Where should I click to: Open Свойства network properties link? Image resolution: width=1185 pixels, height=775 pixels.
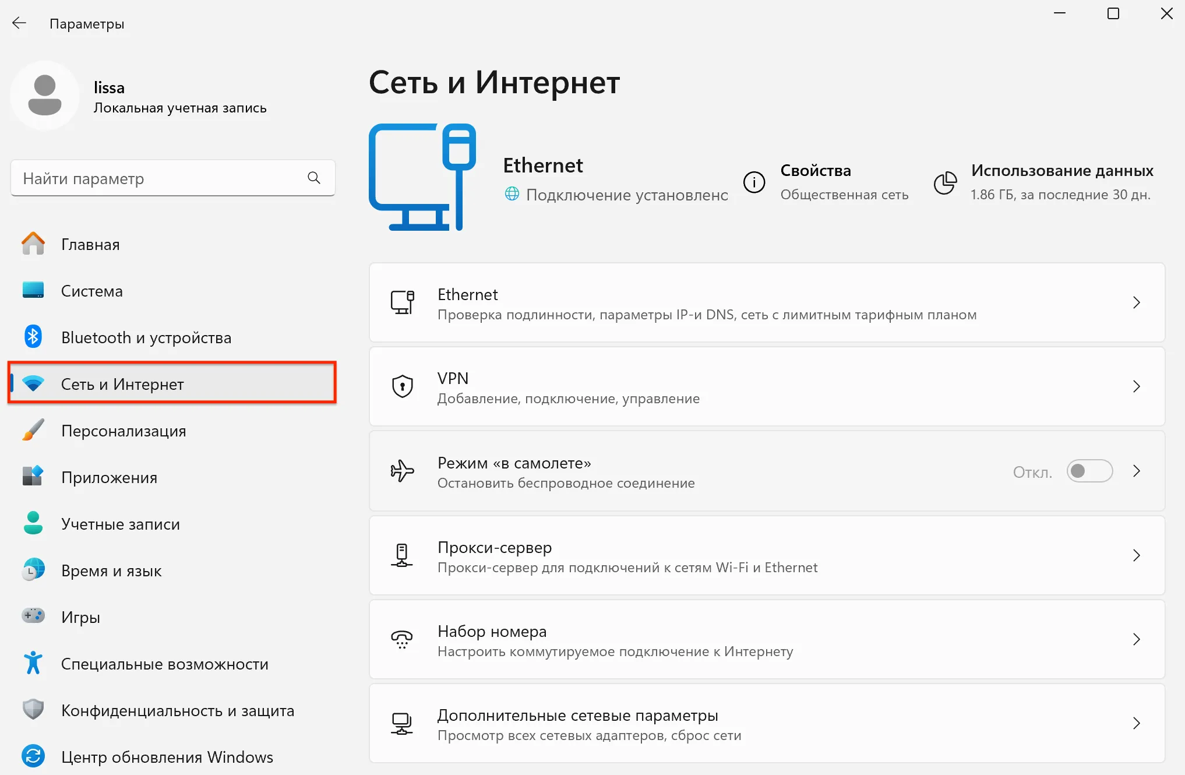pos(815,171)
